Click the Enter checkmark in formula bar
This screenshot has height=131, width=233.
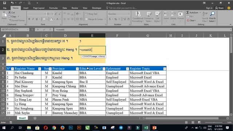coord(44,29)
